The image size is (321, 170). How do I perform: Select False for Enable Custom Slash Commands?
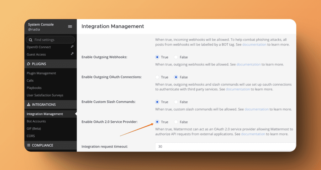[x=176, y=102]
